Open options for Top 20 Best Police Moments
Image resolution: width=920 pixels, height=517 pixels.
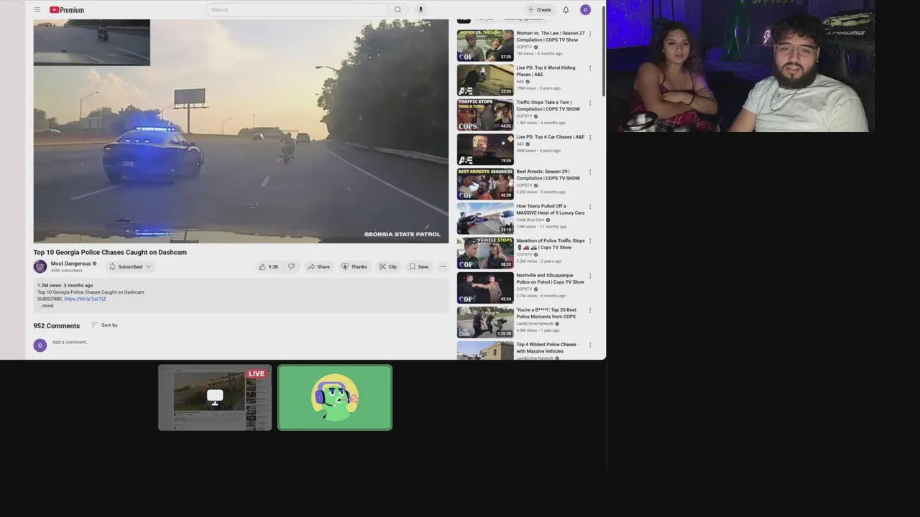[x=590, y=310]
